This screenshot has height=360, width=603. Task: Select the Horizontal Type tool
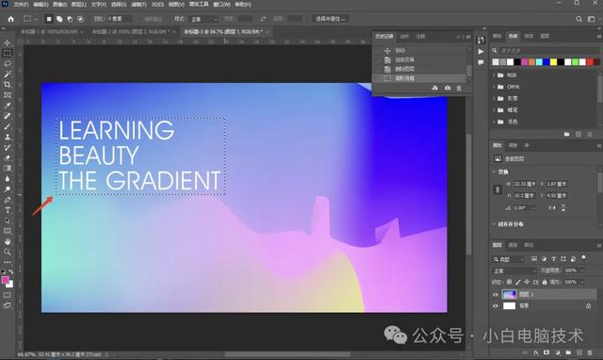point(8,210)
